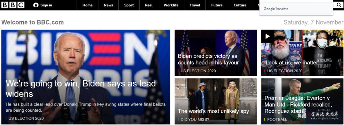Click the Google Translate popup label

276,9
